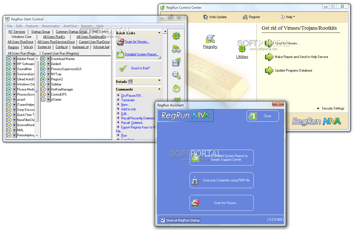This screenshot has height=230, width=353.
Task: Click the Detailed System Report link
Action: click(x=142, y=54)
